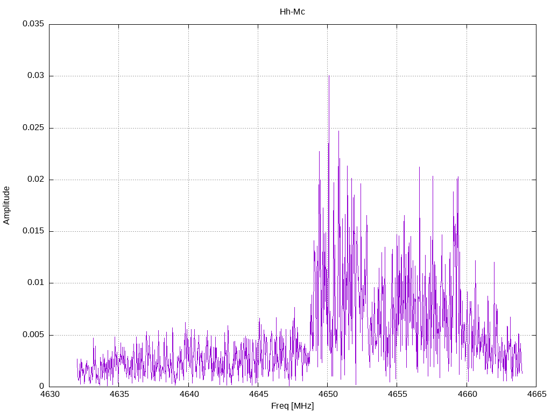Select the 4650 x-axis tick label

point(327,395)
